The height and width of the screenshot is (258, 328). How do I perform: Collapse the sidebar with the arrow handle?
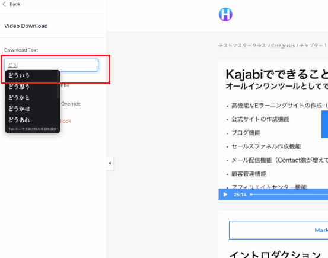(110, 163)
